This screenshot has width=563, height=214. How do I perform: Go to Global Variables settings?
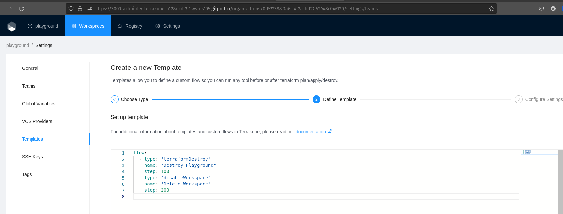click(x=39, y=104)
